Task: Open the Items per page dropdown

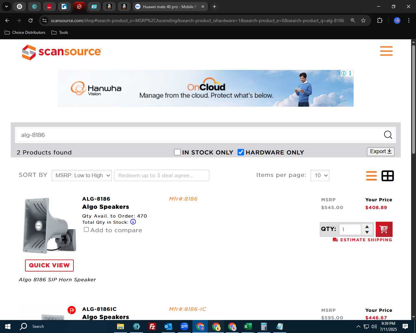Action: (x=320, y=175)
